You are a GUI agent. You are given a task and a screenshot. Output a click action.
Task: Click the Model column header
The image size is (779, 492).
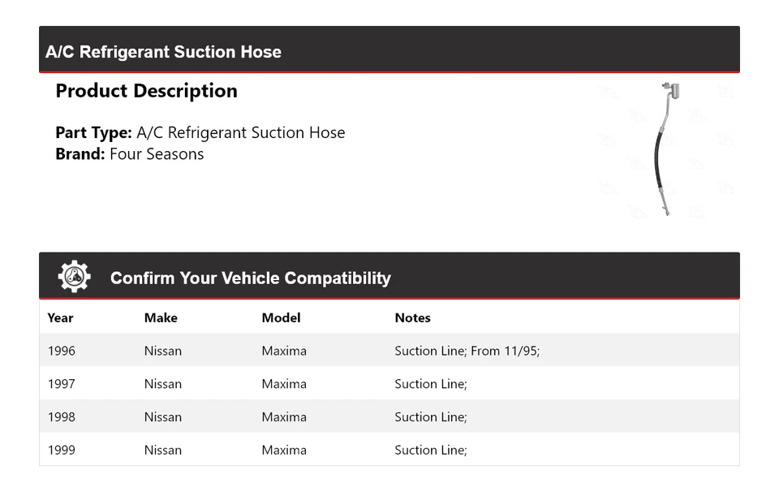[x=281, y=317]
